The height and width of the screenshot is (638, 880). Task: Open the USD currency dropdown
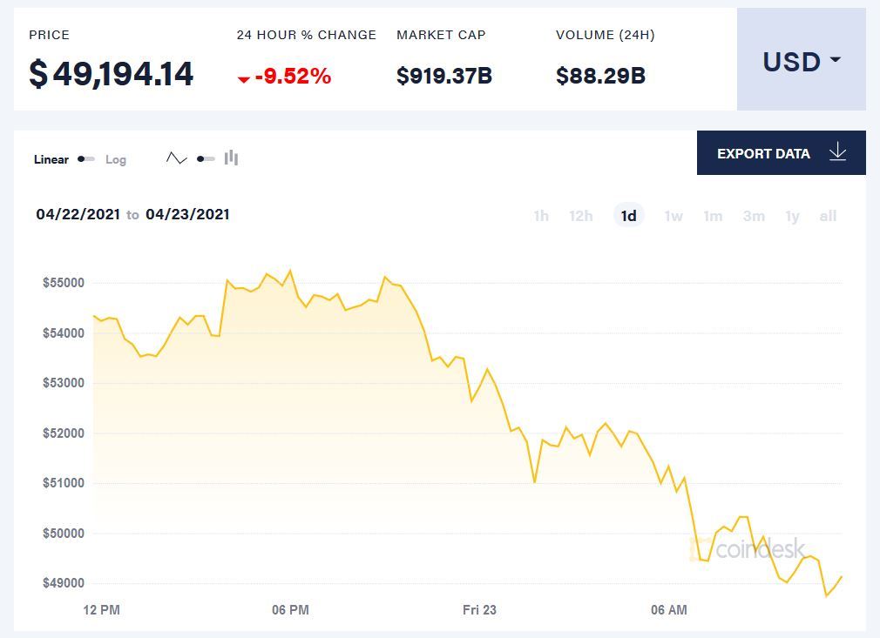tap(801, 61)
